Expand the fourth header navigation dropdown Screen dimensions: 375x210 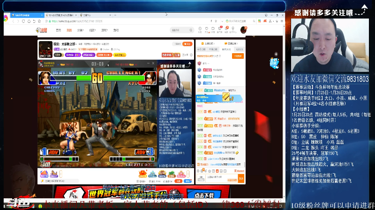click(x=92, y=30)
